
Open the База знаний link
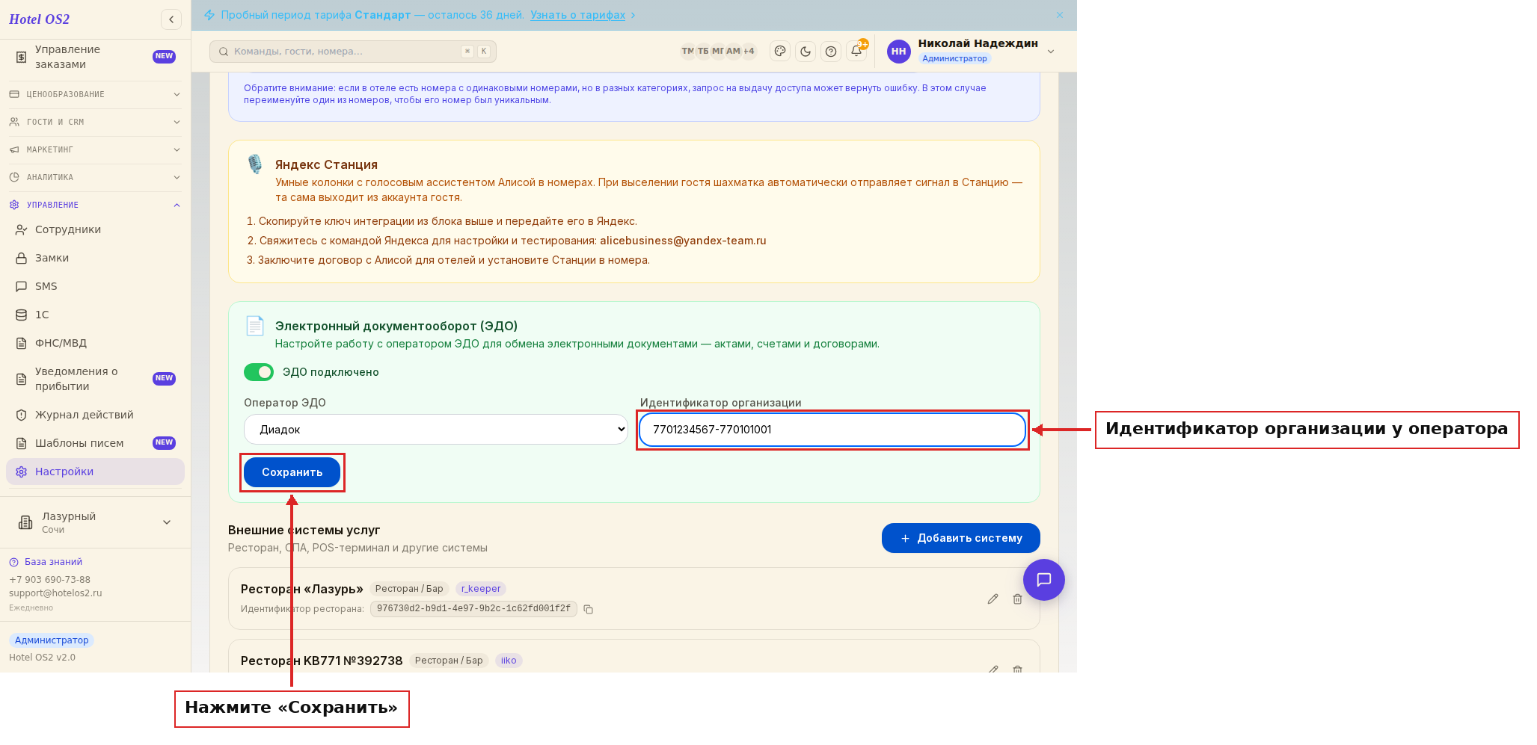pyautogui.click(x=53, y=562)
